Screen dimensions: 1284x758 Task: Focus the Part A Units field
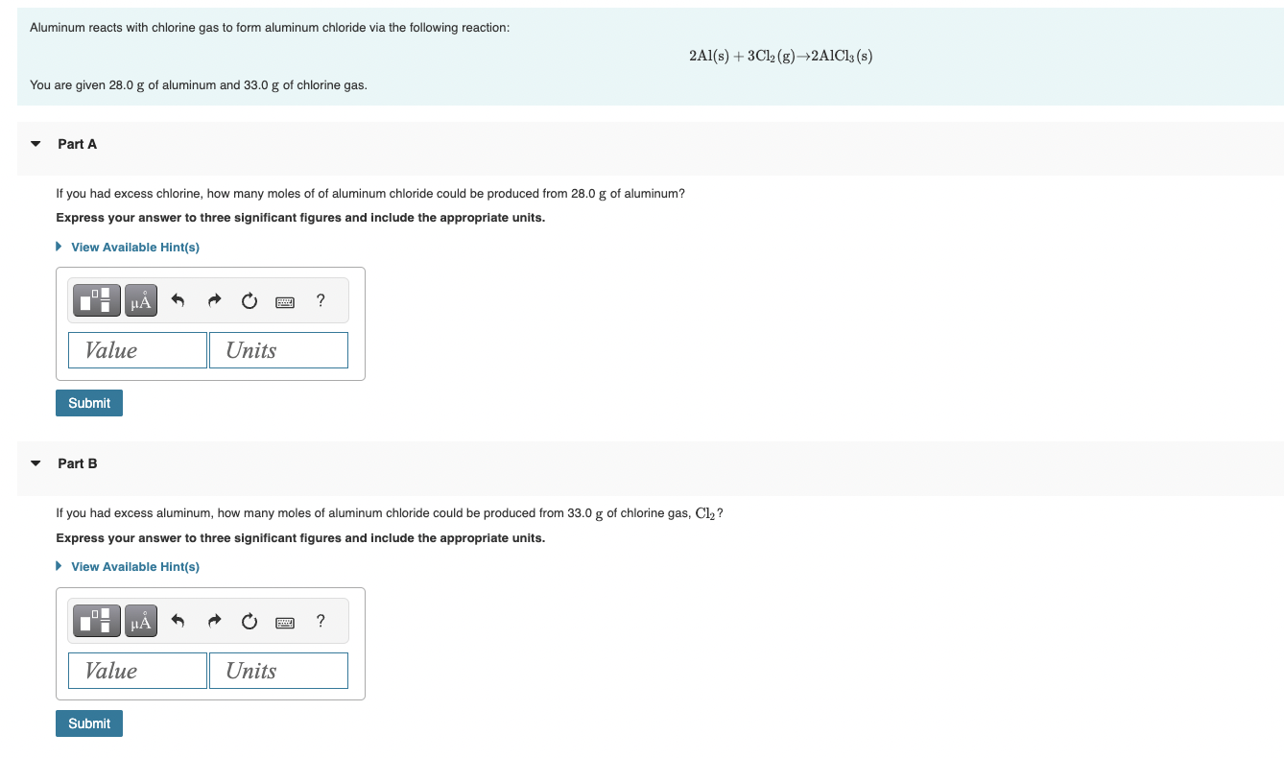coord(278,350)
